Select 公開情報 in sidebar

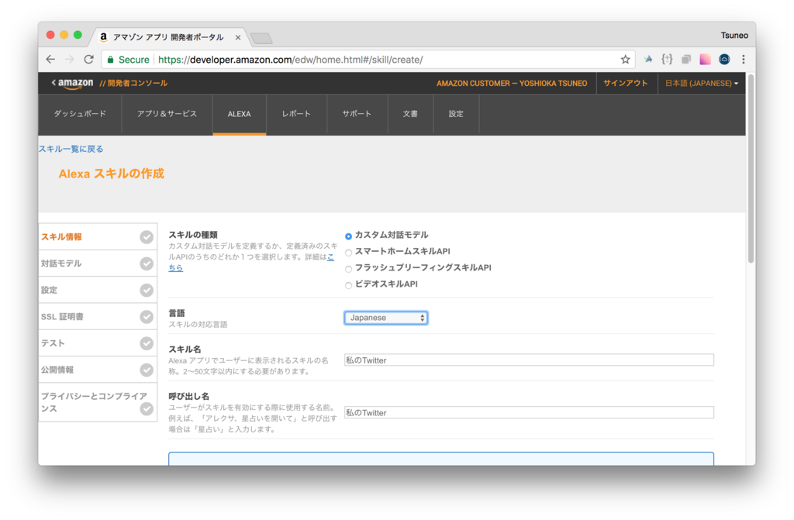(x=97, y=370)
